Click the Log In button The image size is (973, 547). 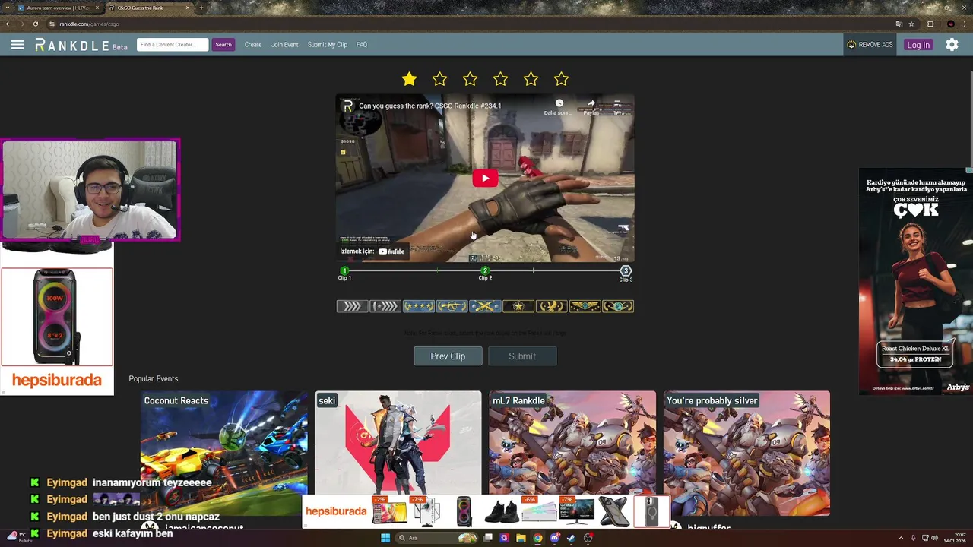point(918,45)
